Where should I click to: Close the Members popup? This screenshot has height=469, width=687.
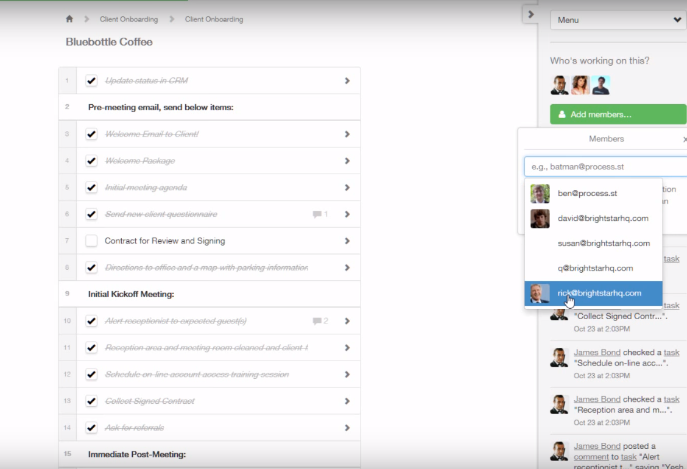coord(685,139)
